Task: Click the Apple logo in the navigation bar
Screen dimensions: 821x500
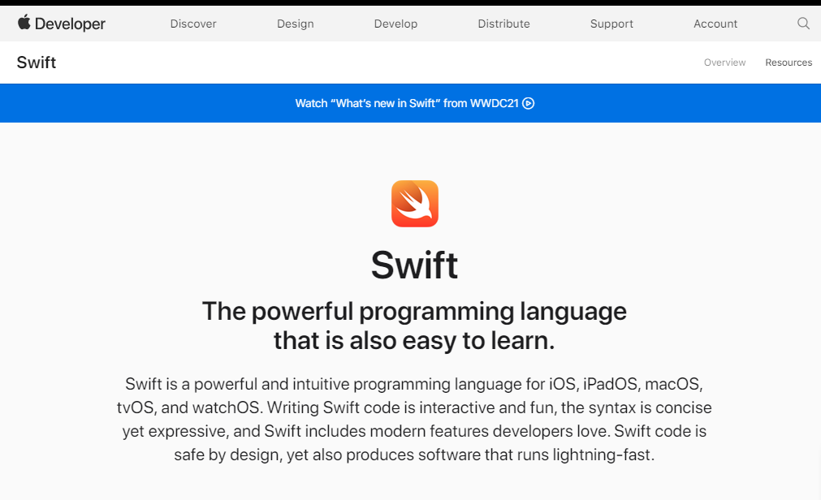Action: [23, 23]
